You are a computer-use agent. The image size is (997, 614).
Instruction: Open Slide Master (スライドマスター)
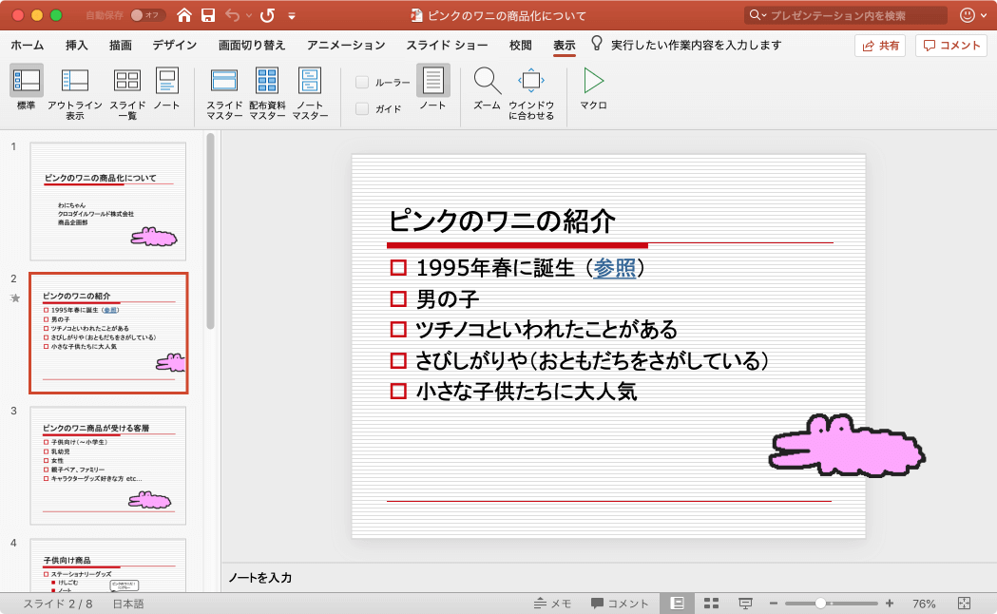pyautogui.click(x=224, y=92)
